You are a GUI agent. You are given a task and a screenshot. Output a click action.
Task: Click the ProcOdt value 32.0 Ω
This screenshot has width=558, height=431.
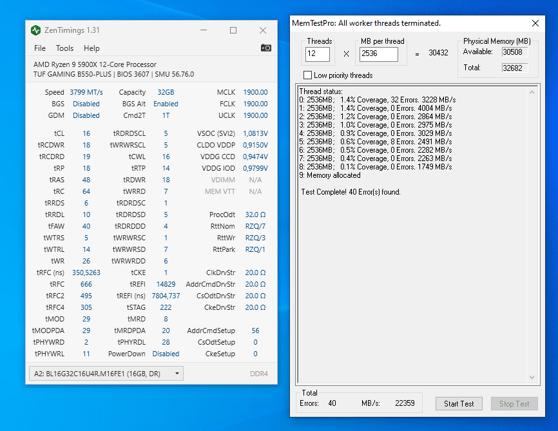(x=255, y=215)
